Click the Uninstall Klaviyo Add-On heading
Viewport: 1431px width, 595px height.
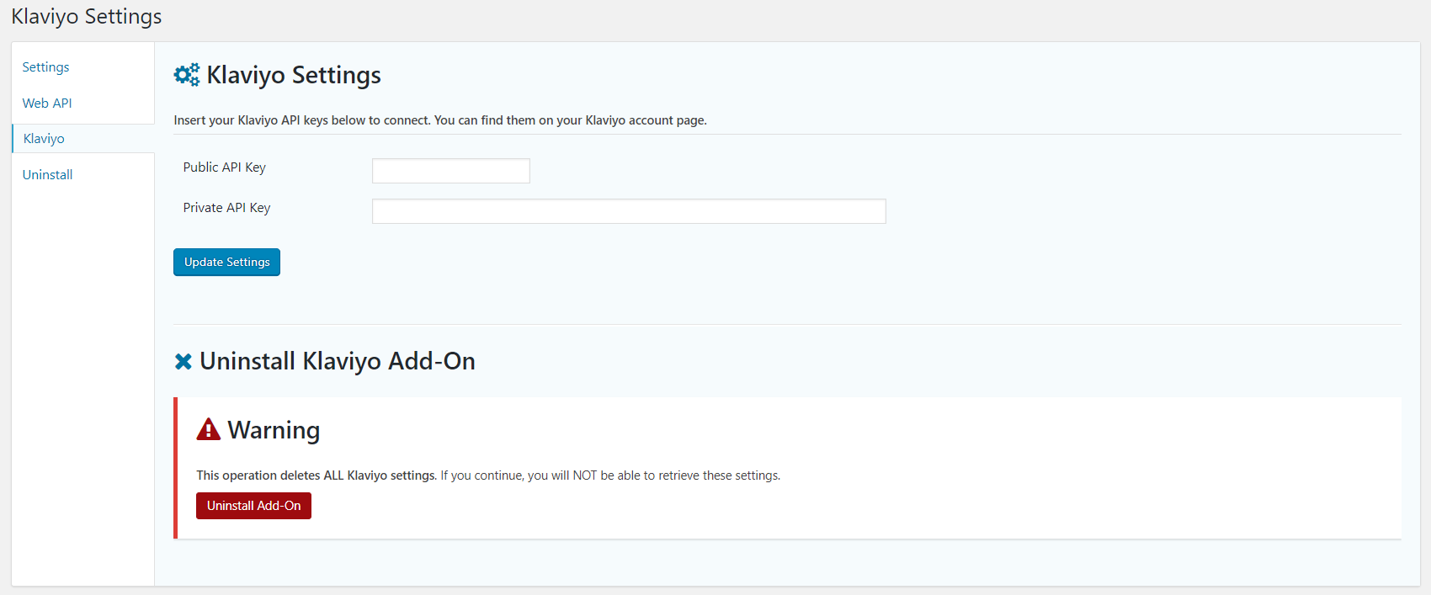tap(337, 362)
